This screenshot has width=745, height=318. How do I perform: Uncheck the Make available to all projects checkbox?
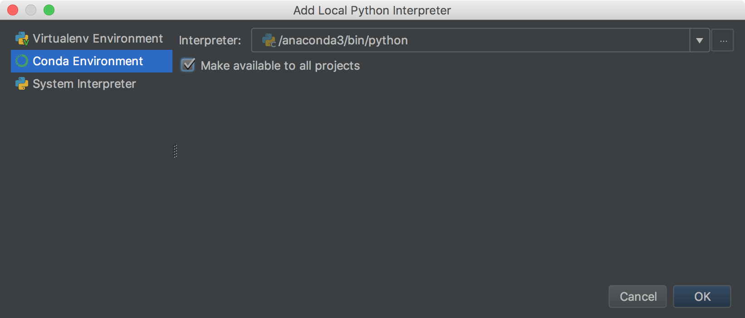188,65
